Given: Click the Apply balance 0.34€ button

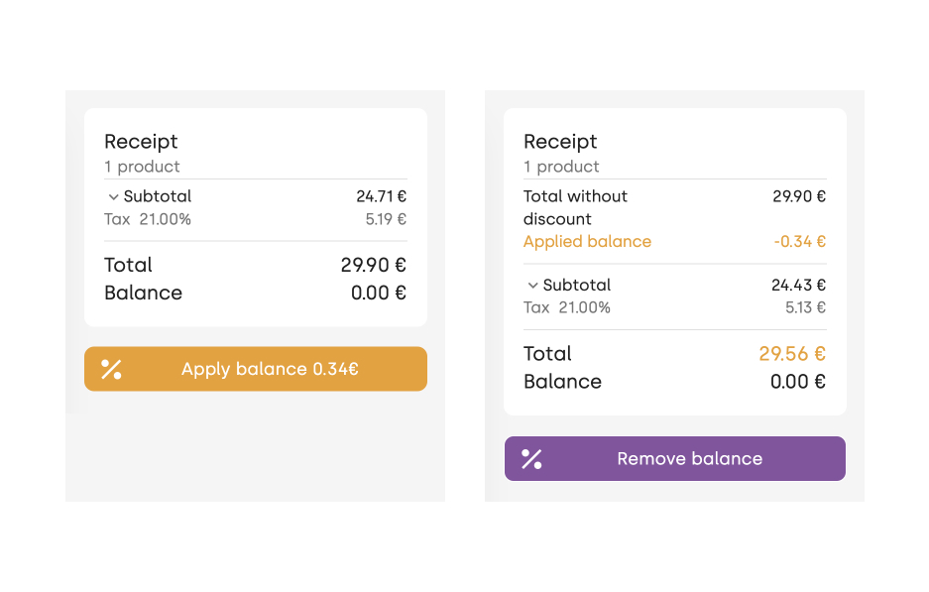Looking at the screenshot, I should click(256, 369).
